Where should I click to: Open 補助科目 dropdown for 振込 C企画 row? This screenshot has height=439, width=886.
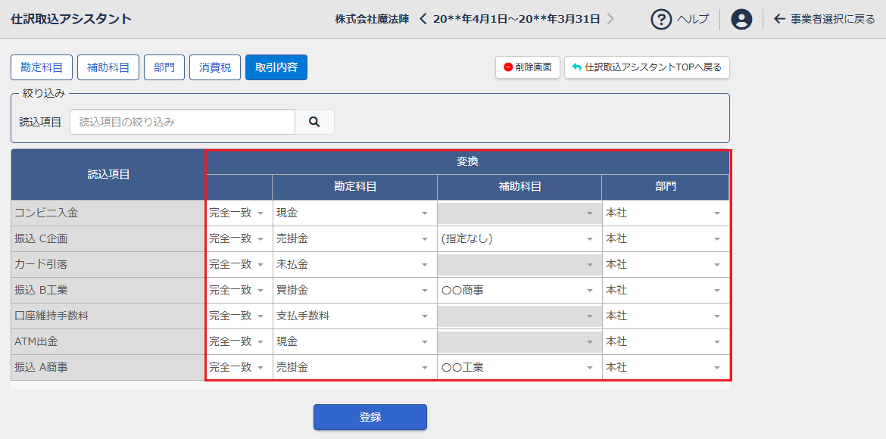(519, 239)
